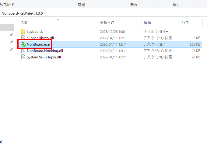Click the date cell of NohBoard.exe row
207x146 pixels.
coord(113,44)
